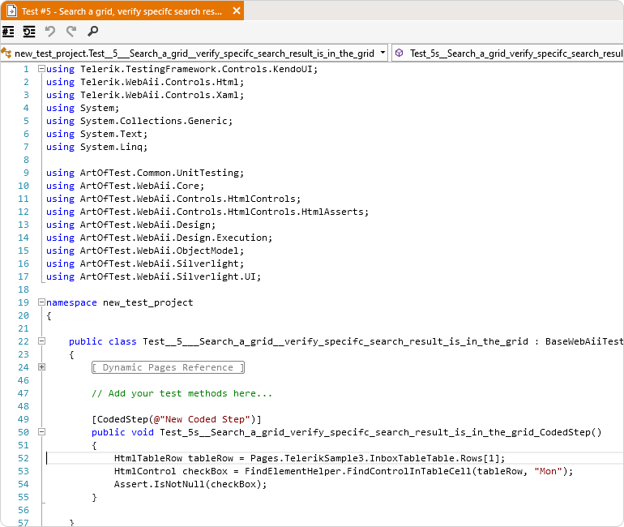Click line number 52 in the gutter
This screenshot has height=527, width=624.
click(23, 458)
